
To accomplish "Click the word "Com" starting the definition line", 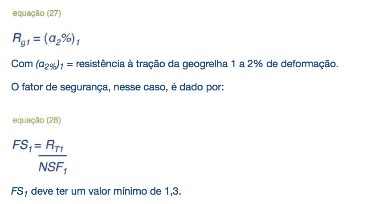I will tap(22, 64).
